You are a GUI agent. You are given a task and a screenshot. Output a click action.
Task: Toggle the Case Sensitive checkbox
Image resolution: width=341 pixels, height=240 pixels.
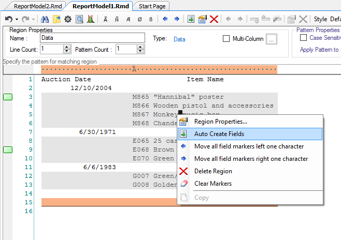[x=304, y=38]
